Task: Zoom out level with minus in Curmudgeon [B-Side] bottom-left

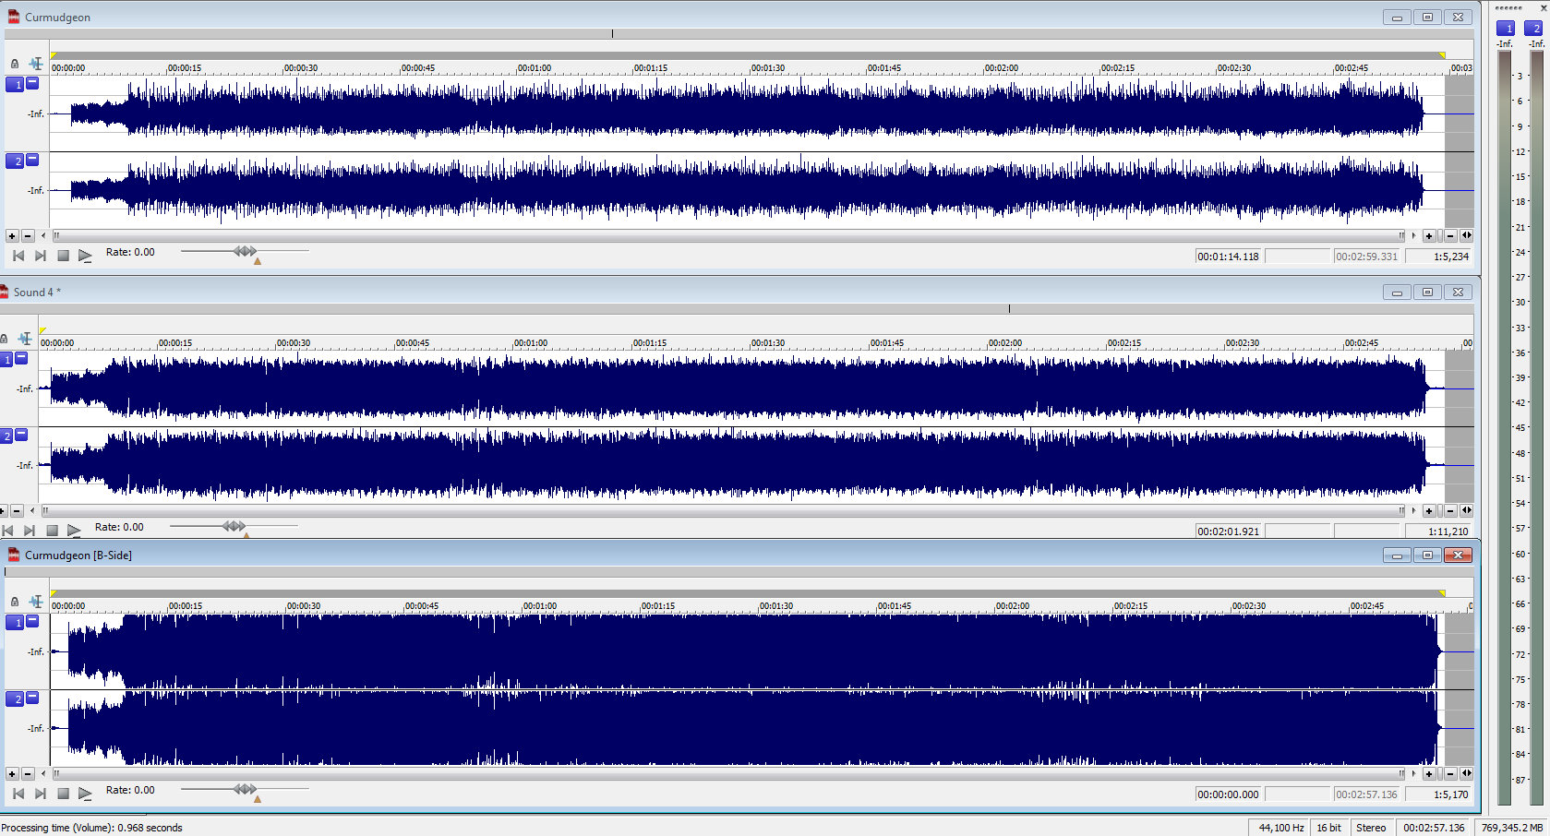Action: click(28, 774)
